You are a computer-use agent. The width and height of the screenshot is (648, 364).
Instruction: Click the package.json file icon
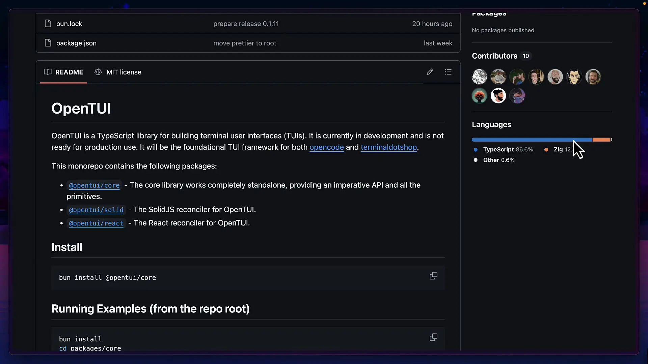pos(48,43)
